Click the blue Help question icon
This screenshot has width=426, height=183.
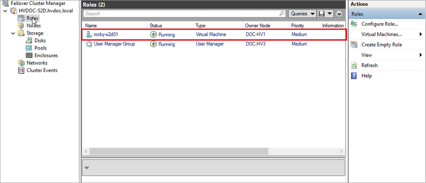[x=354, y=76]
